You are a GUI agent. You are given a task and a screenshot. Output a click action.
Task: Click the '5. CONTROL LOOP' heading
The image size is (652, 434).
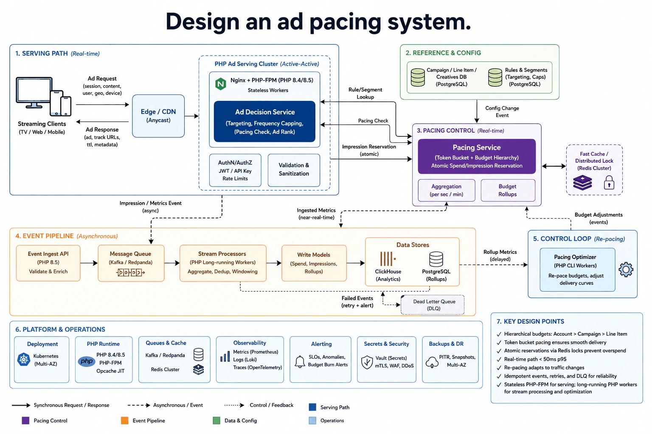[562, 239]
